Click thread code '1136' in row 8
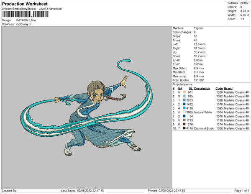This screenshot has height=194, width=251. pos(220,120)
